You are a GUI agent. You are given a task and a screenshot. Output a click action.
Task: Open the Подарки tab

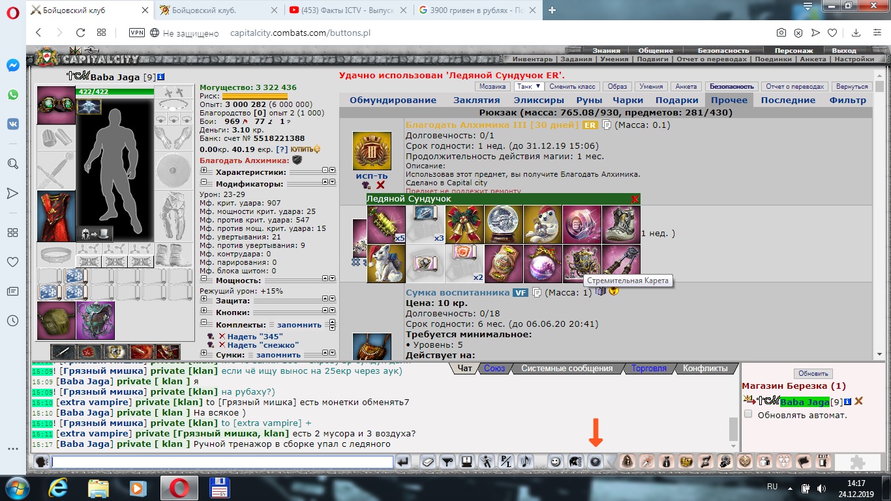[677, 100]
